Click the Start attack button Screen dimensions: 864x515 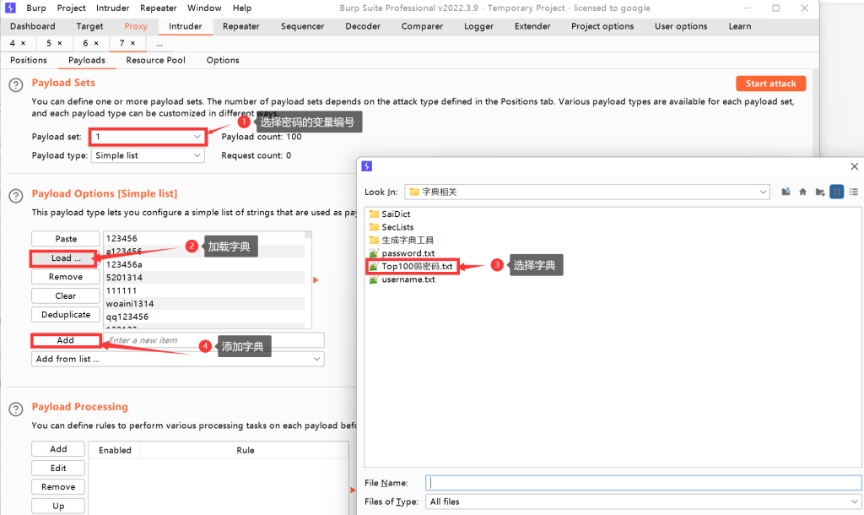[x=771, y=84]
